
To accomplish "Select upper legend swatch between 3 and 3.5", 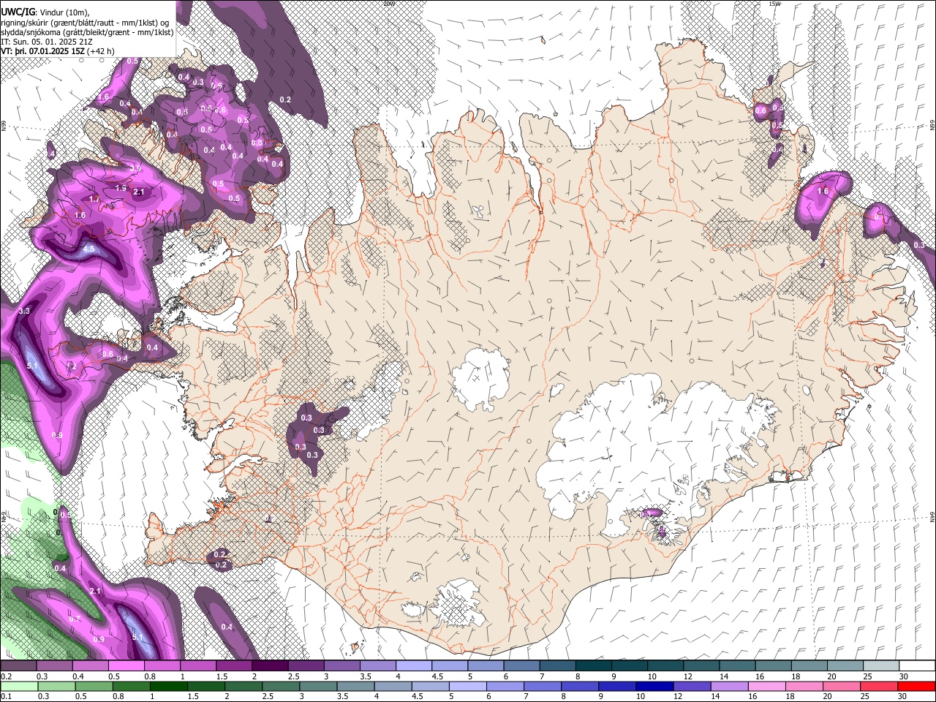I will pos(341,666).
